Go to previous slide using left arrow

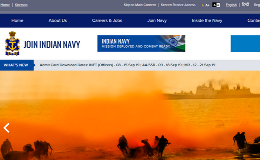pyautogui.click(x=6, y=128)
